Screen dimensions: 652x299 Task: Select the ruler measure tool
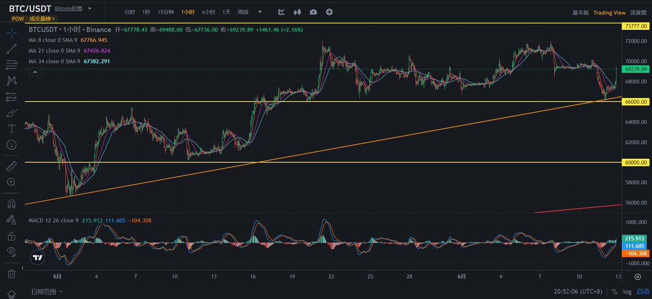click(x=11, y=166)
